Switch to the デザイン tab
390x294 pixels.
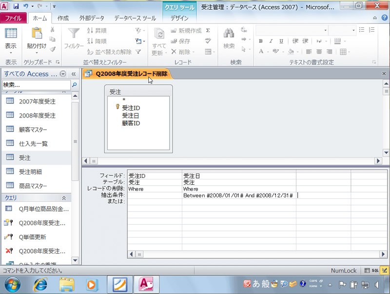click(179, 18)
